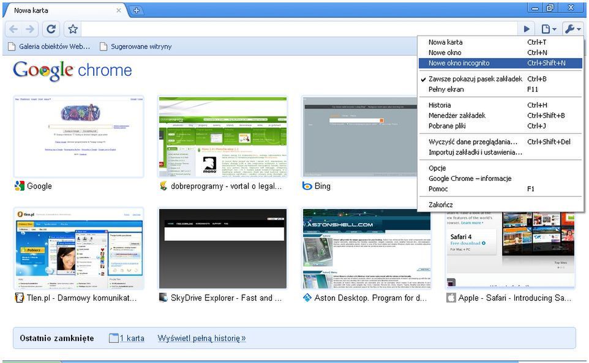Choose Zakończ to exit
589x363 pixels.
(x=500, y=205)
